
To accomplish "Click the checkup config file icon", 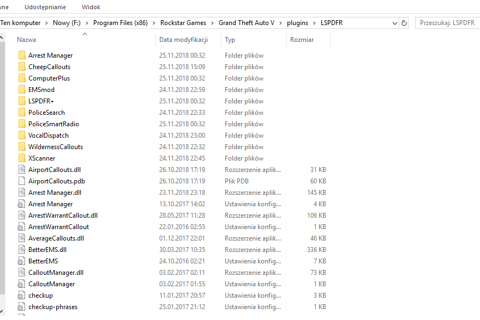I will [21, 296].
